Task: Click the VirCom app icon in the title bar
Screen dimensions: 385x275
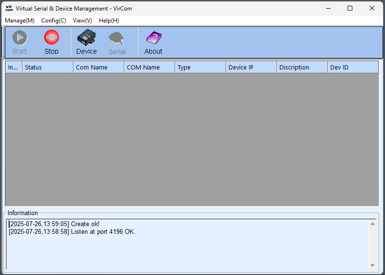Action: 9,8
